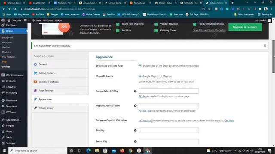Select the Privacy Policy key icon
Viewport: 275px width, 154px height.
pyautogui.click(x=35, y=108)
